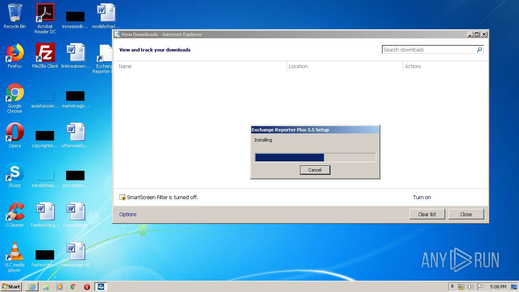Click the SmartScreen Filter warning icon
This screenshot has width=519, height=292.
point(122,198)
